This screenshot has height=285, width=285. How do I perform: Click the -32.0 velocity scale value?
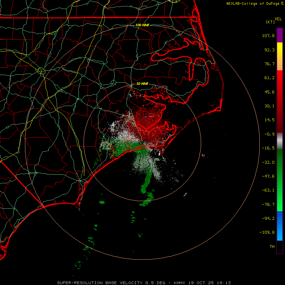268,162
